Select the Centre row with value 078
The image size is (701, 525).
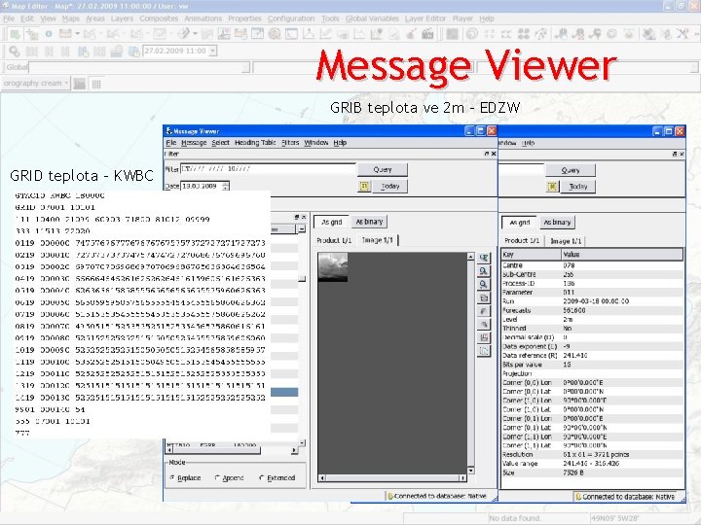point(592,265)
